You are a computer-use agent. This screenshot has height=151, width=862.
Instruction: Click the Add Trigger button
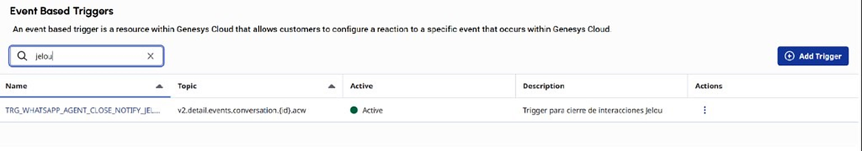coord(813,56)
